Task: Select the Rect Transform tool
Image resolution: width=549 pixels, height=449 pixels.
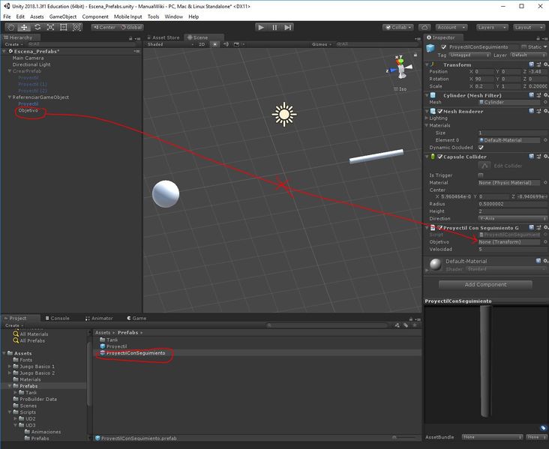Action: pyautogui.click(x=63, y=27)
